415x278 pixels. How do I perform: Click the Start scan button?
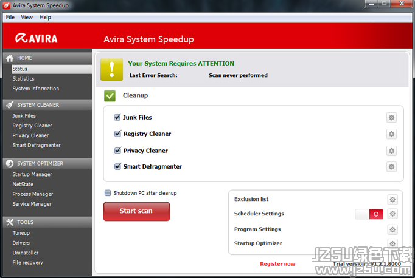pyautogui.click(x=136, y=211)
